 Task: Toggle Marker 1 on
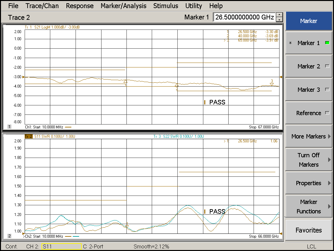[x=308, y=43]
